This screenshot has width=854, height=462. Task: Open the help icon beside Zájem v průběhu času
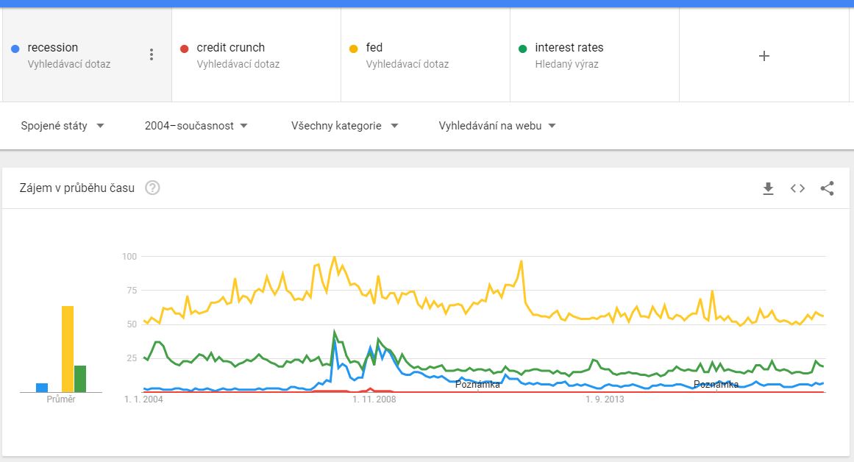click(152, 188)
